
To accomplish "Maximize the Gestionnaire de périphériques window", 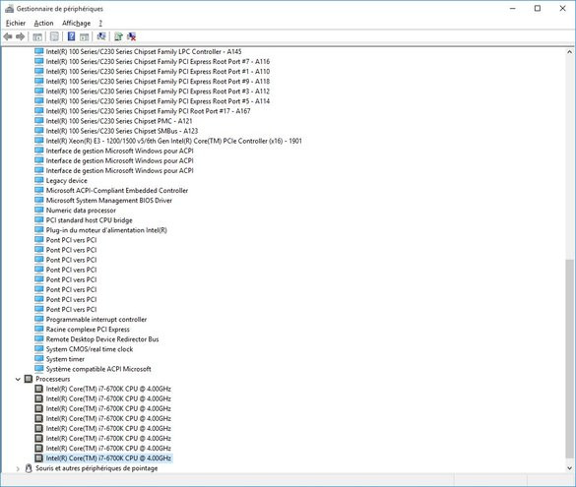I will click(x=538, y=8).
